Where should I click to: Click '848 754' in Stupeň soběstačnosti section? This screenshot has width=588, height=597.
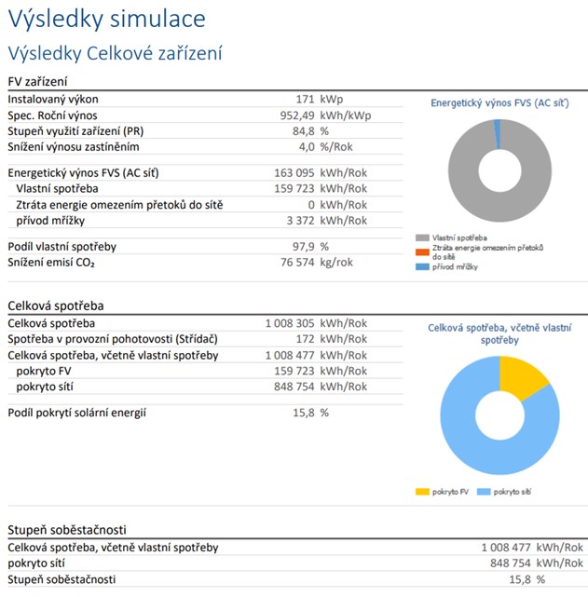(x=511, y=563)
